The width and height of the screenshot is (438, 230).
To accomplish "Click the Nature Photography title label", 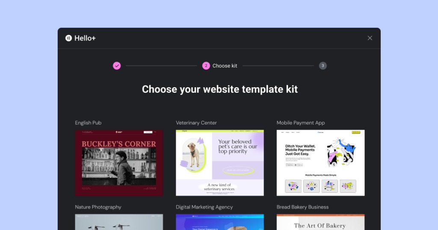I will tap(98, 207).
